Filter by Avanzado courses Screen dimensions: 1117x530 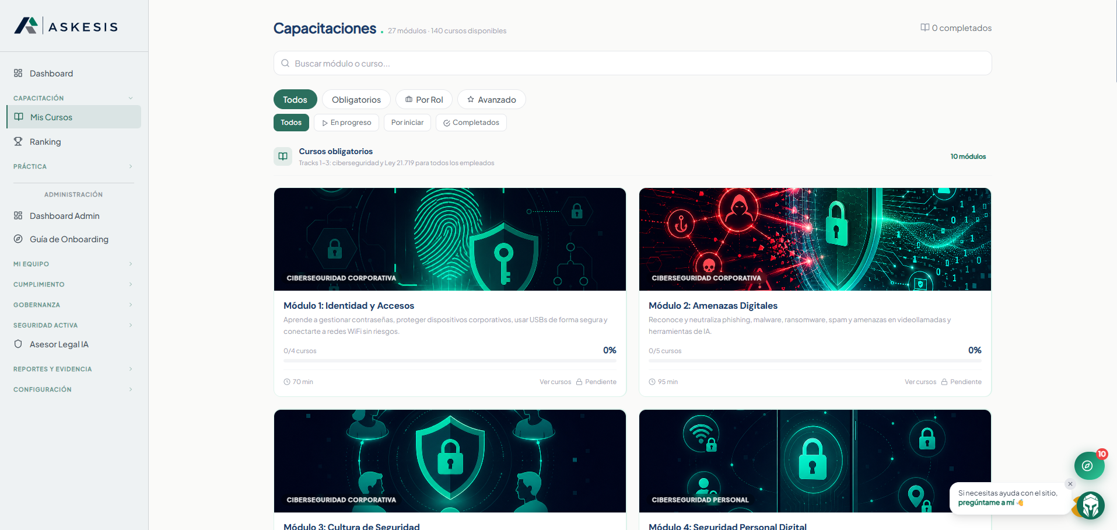pos(491,99)
